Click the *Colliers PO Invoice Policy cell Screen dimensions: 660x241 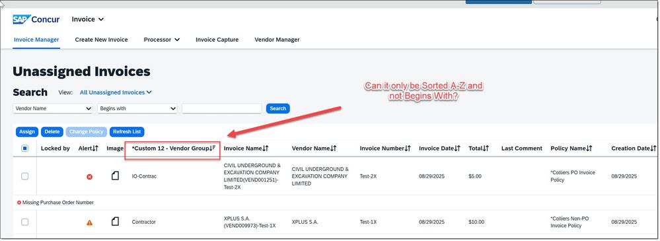573,176
